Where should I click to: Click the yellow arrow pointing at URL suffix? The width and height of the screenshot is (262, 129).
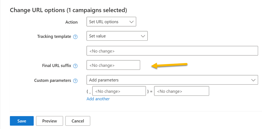click(x=169, y=66)
